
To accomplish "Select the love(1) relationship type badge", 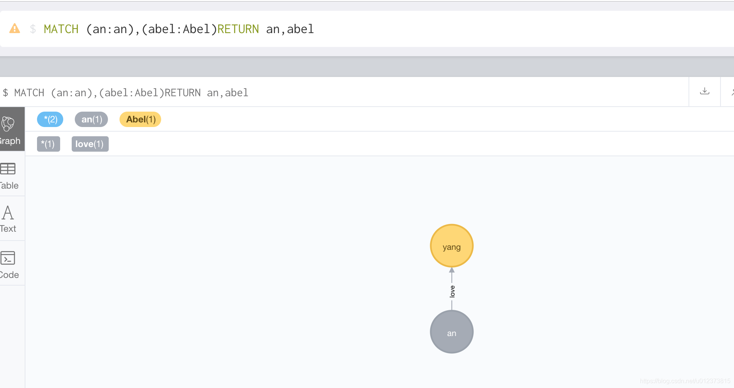I will click(x=90, y=144).
